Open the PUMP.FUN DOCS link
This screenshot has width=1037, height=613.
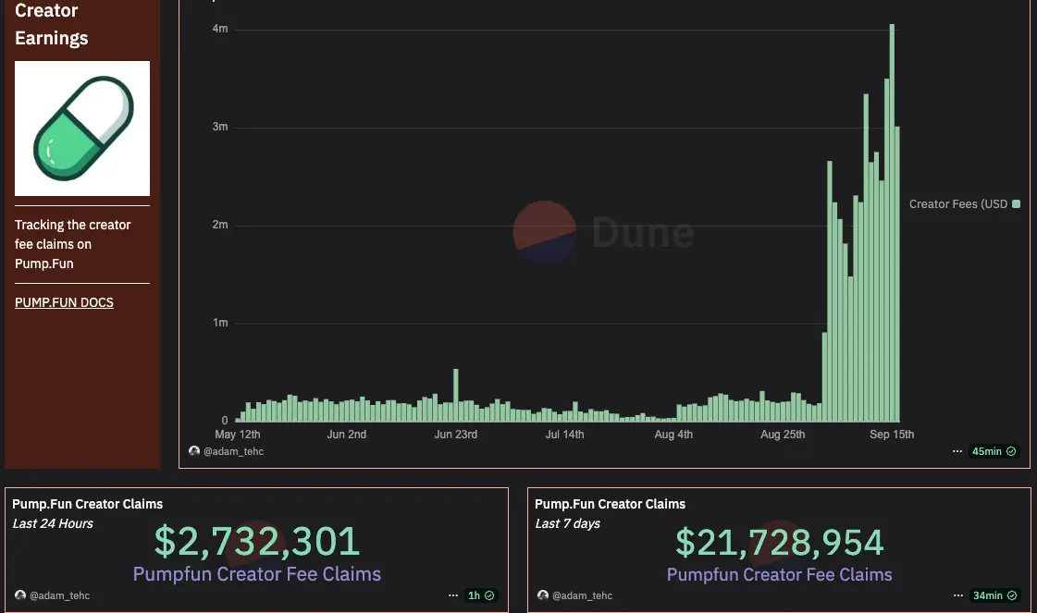[64, 302]
